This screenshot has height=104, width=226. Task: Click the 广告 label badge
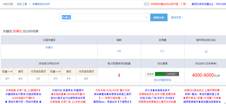click(147, 4)
